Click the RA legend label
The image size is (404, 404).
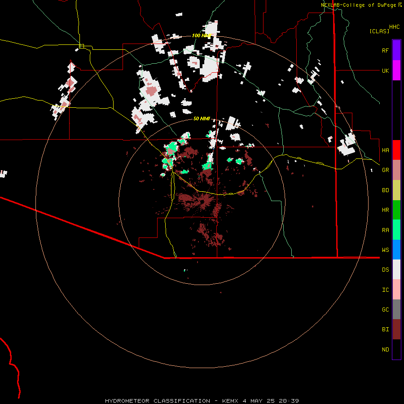tap(385, 230)
